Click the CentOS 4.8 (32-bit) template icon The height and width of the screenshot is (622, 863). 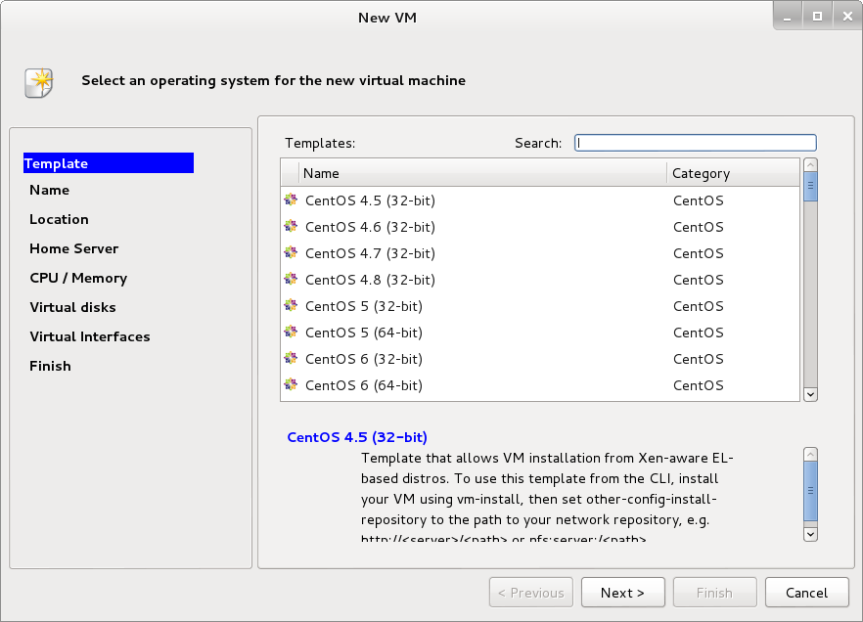tap(291, 280)
